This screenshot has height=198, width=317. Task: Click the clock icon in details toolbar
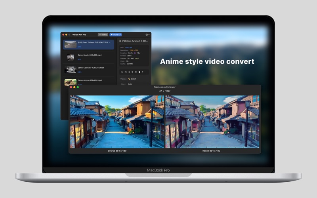click(x=136, y=72)
